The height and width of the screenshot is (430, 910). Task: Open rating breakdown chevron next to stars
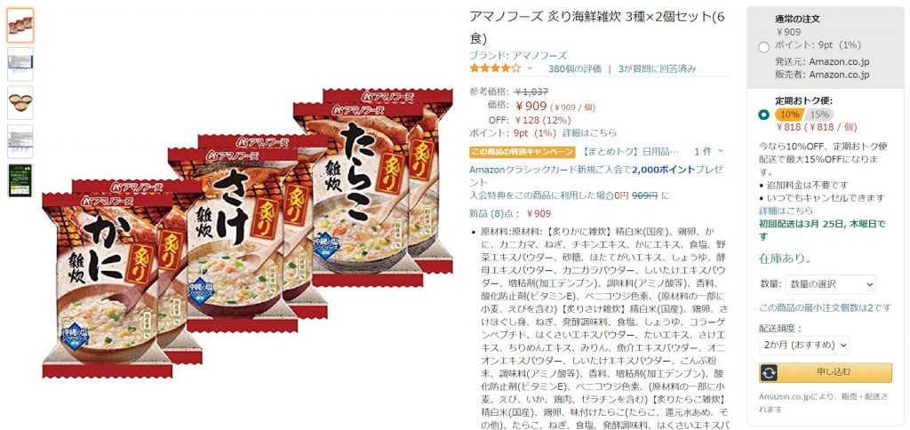coord(530,68)
